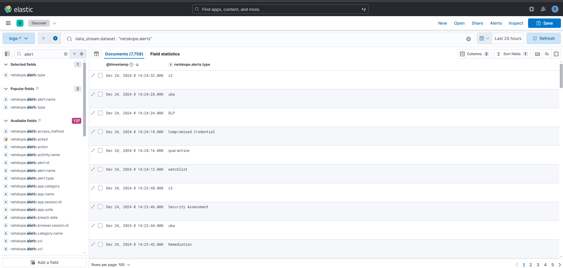Click New in the top menu
The image size is (563, 268).
point(442,23)
